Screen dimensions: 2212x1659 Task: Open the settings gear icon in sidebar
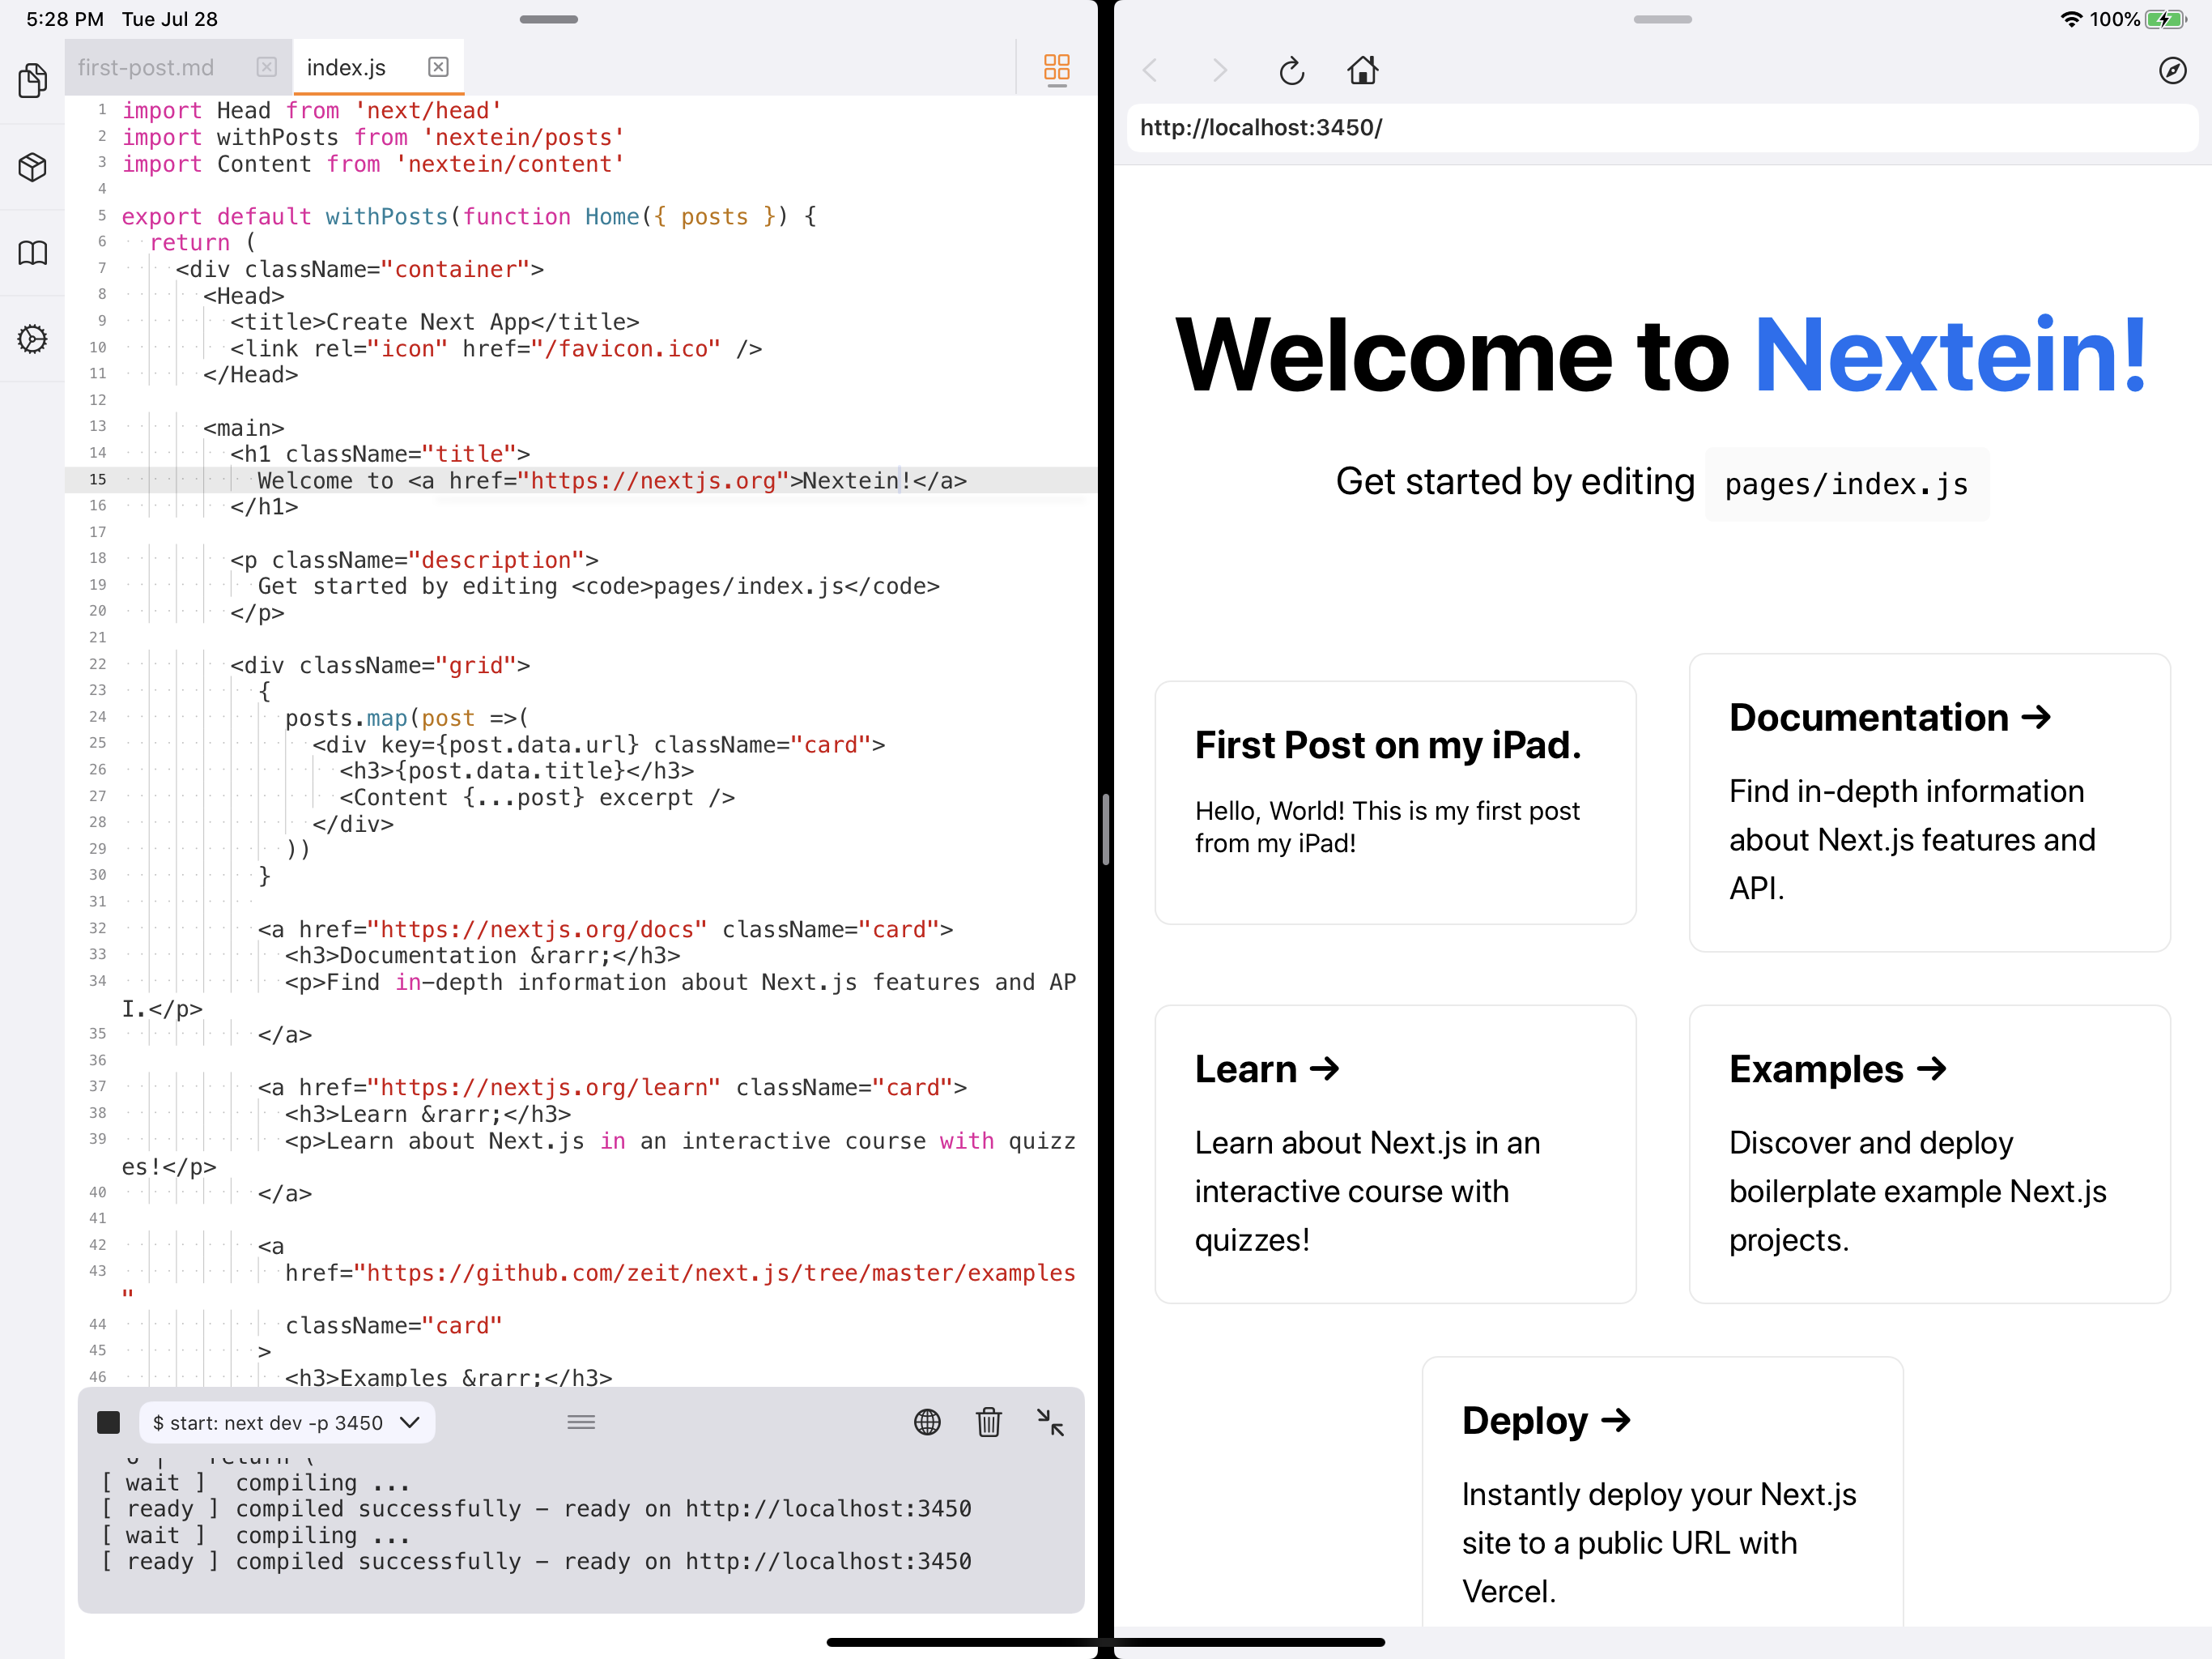click(32, 339)
